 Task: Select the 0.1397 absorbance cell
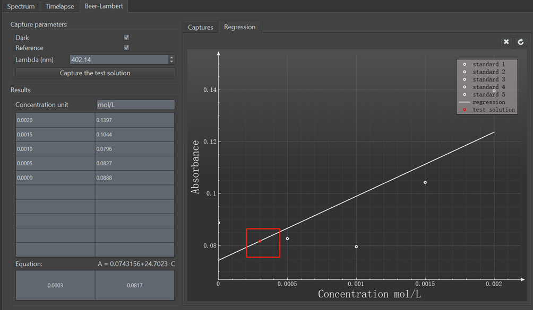point(135,120)
